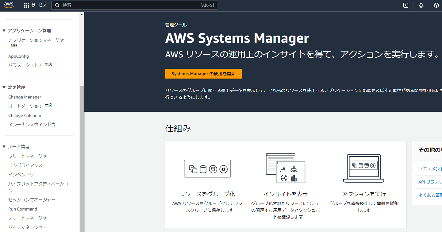Screen dimensions: 442x232
Task: Click the アクションを実行 laptop illustration
Action: [364, 168]
